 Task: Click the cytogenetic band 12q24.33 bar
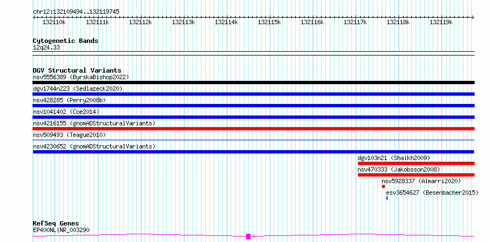[253, 53]
